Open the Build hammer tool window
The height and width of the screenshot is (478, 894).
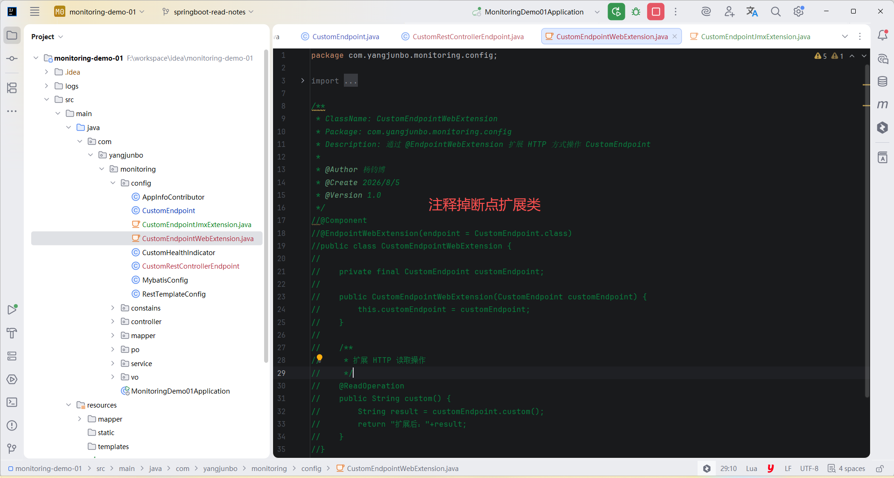(x=12, y=333)
